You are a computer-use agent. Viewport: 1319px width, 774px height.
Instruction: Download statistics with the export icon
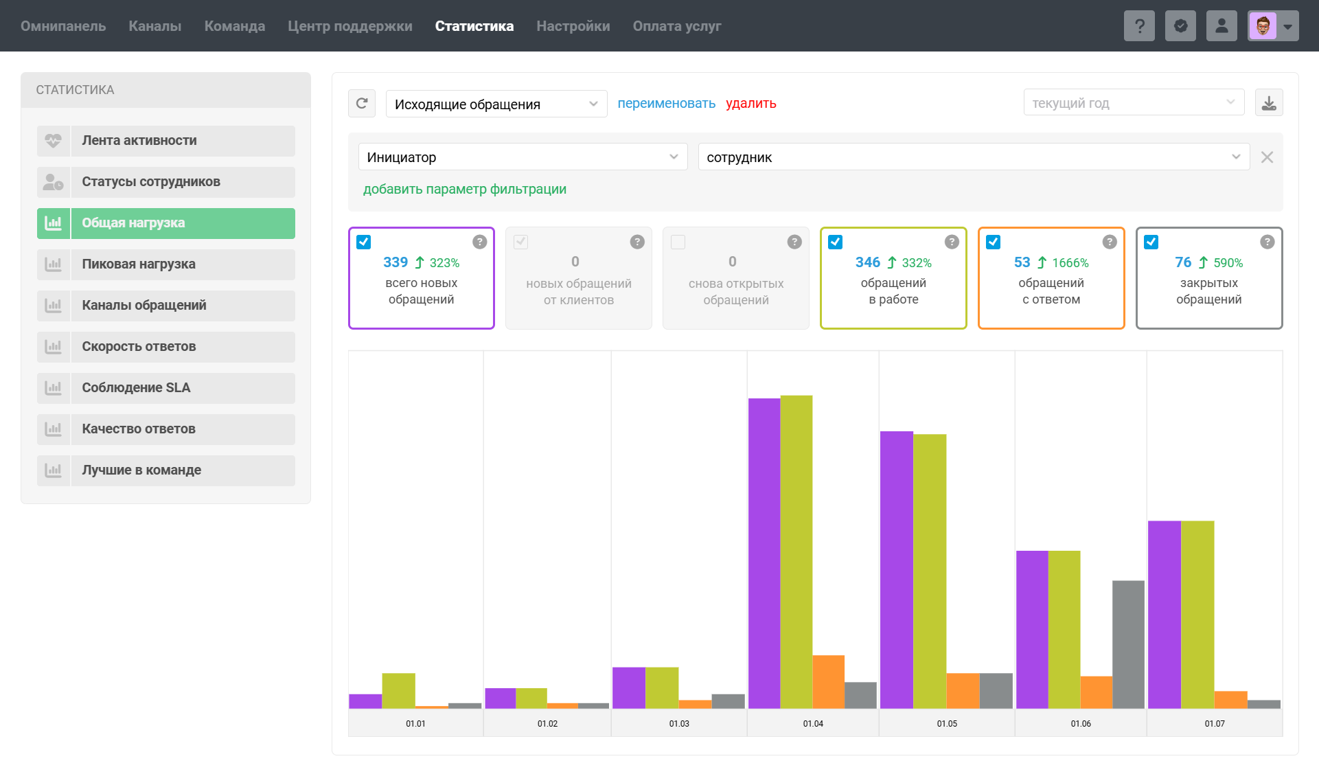[x=1269, y=103]
